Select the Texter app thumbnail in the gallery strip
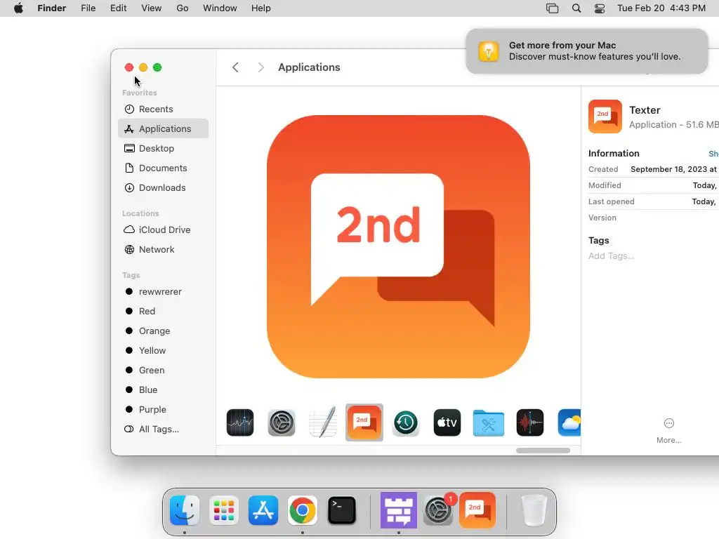 (x=364, y=422)
